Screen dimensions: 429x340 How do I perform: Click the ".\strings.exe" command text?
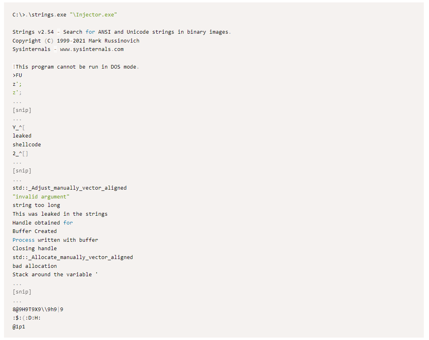point(47,15)
